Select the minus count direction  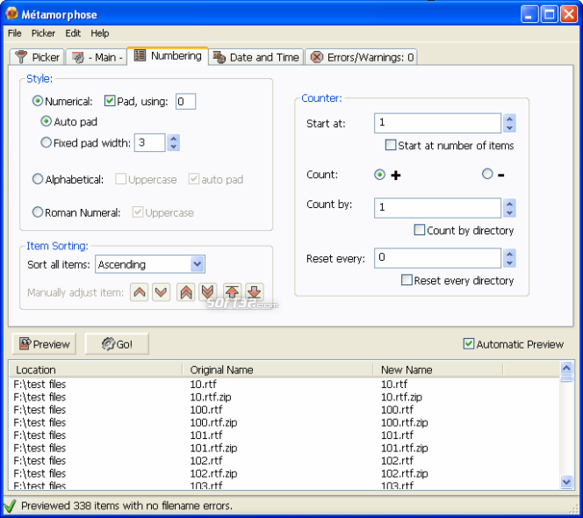click(487, 174)
